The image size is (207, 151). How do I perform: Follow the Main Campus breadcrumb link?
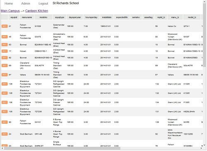(10, 11)
